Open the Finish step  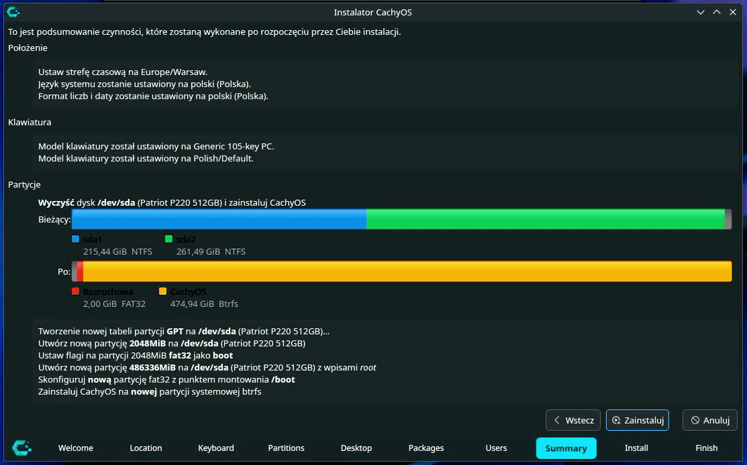pyautogui.click(x=707, y=448)
